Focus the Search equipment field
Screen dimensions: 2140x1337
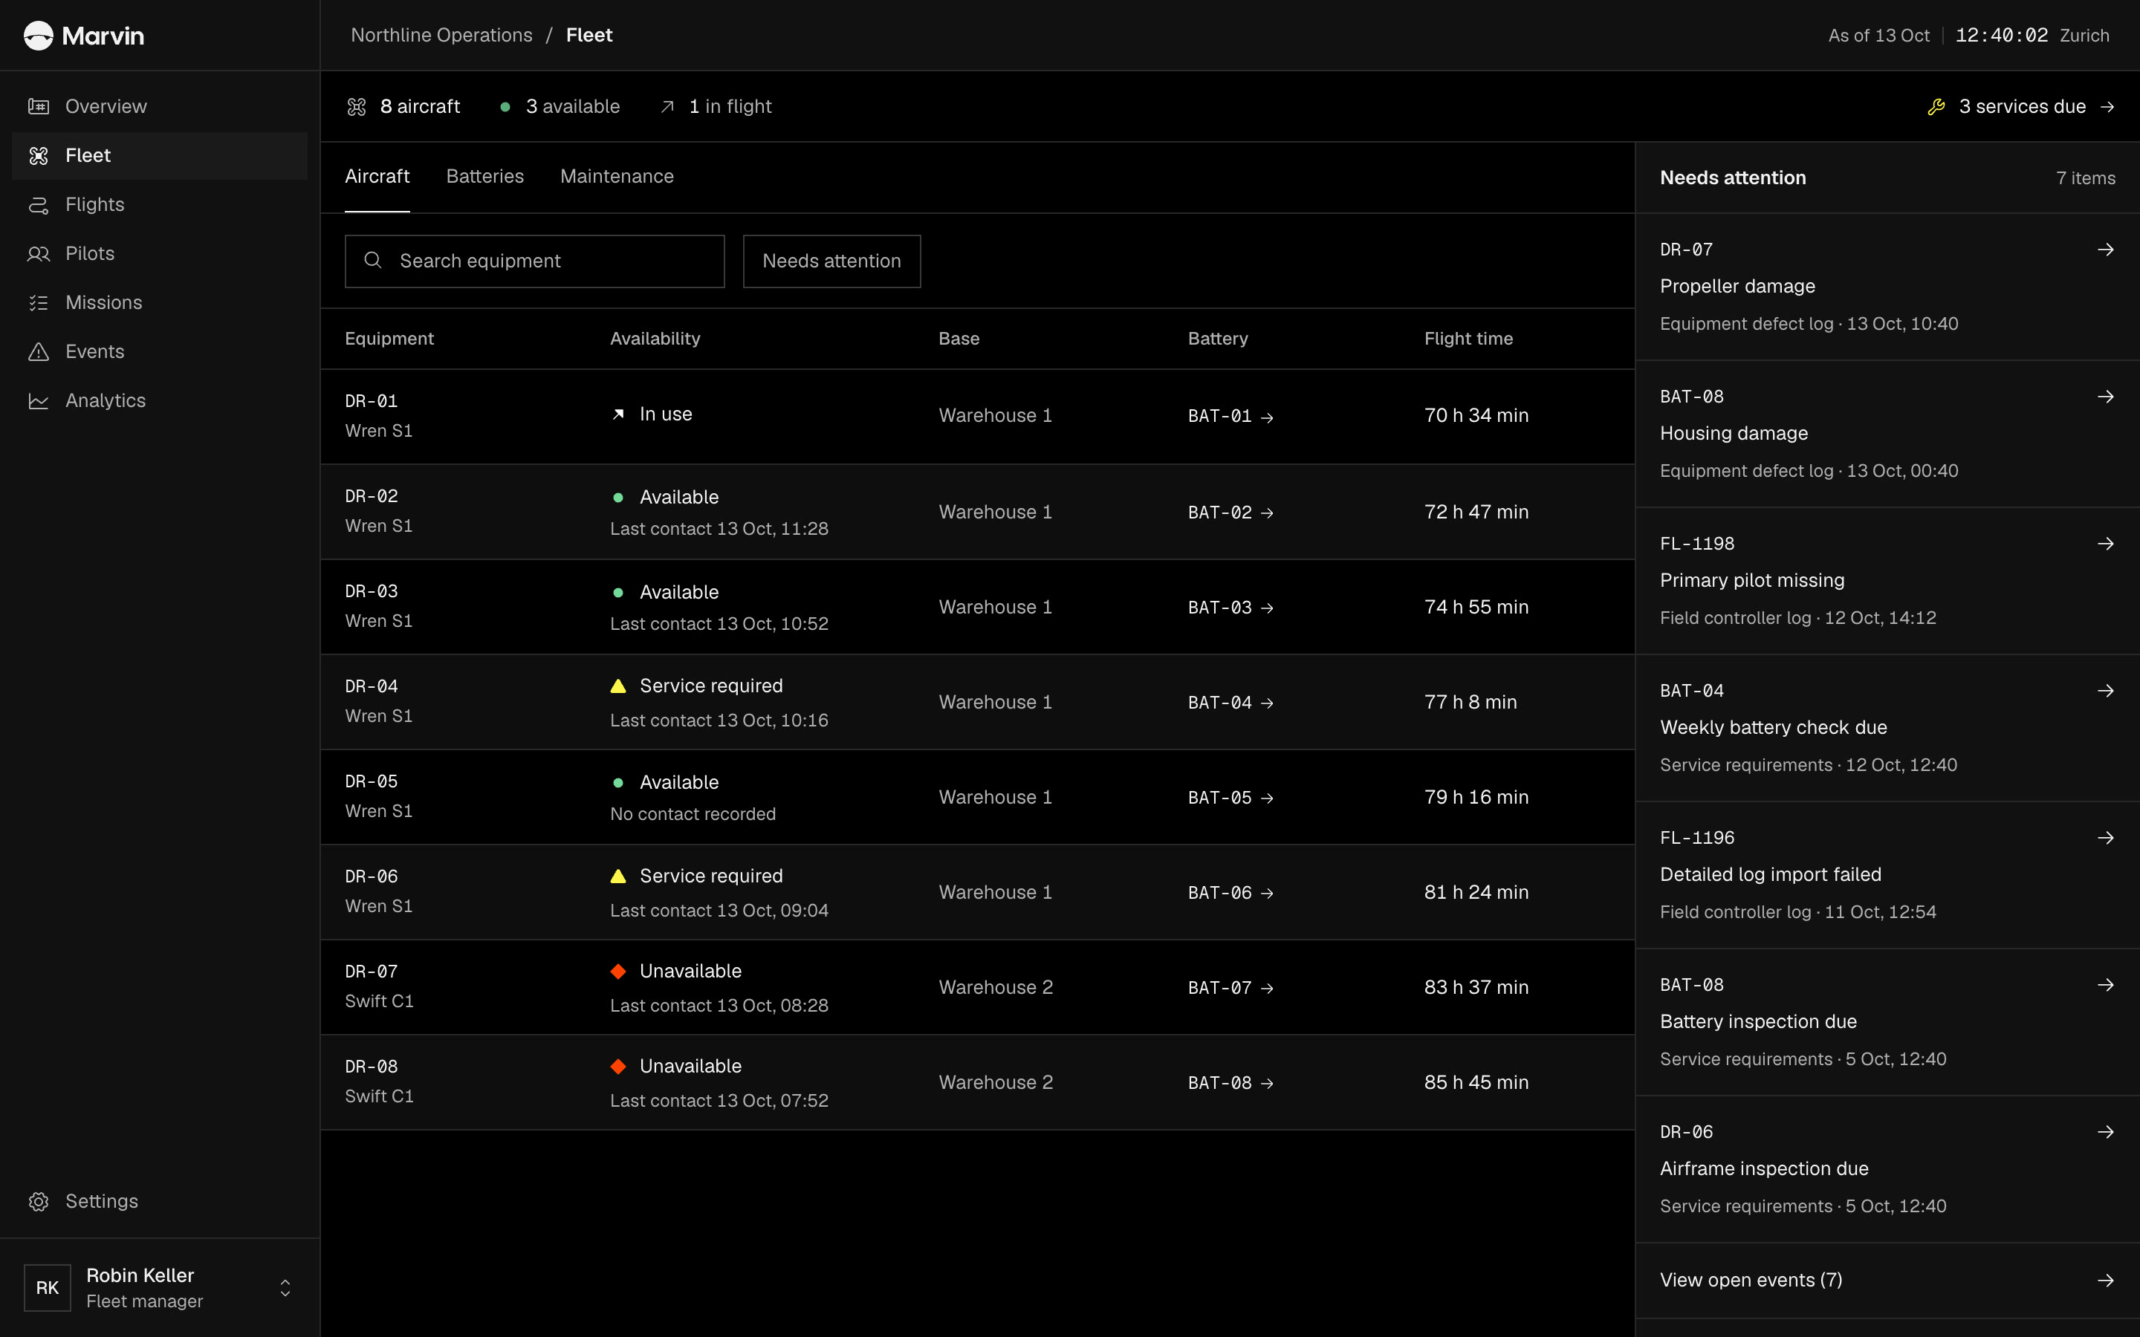point(534,261)
